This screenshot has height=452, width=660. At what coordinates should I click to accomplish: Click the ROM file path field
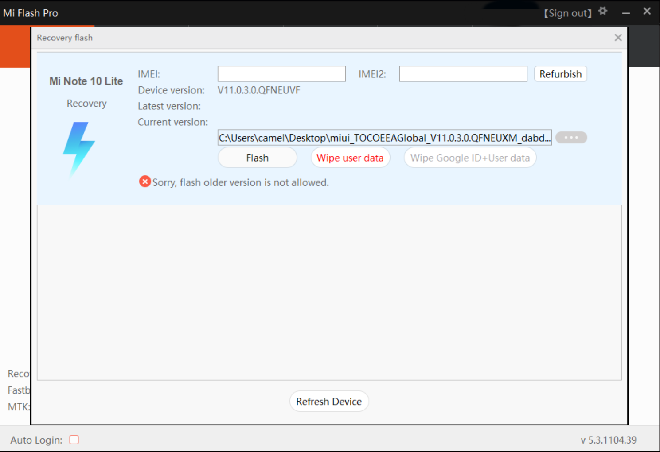[x=384, y=138]
